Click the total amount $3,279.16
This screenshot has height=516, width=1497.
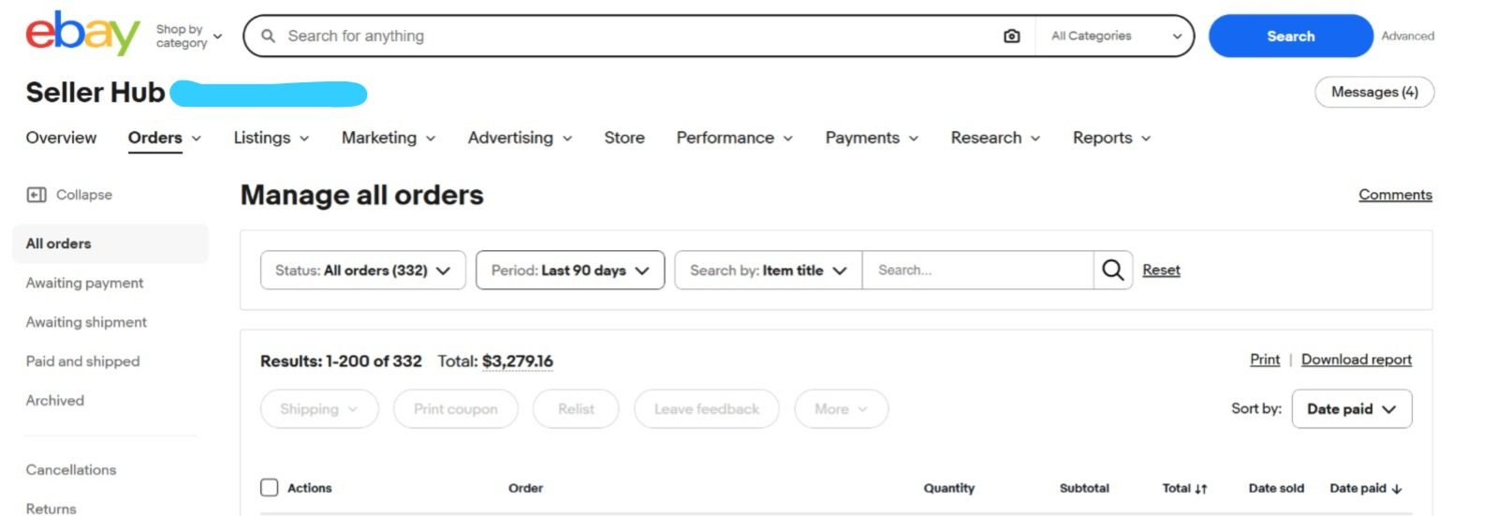(x=518, y=361)
